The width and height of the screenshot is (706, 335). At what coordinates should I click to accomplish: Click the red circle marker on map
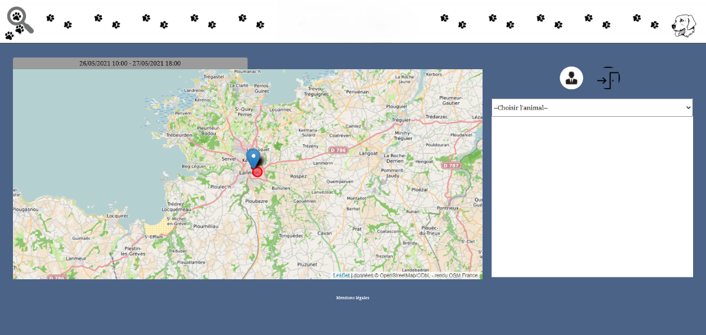(x=257, y=172)
